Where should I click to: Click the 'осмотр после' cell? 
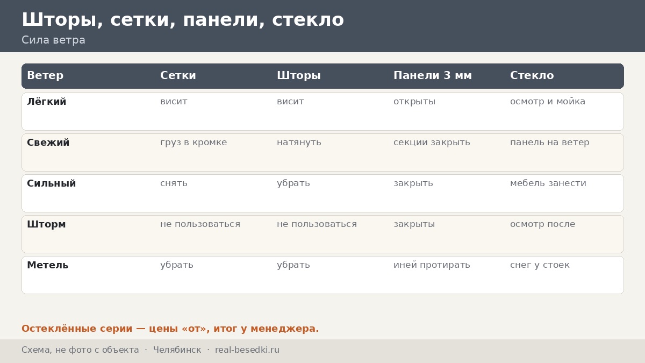point(543,224)
